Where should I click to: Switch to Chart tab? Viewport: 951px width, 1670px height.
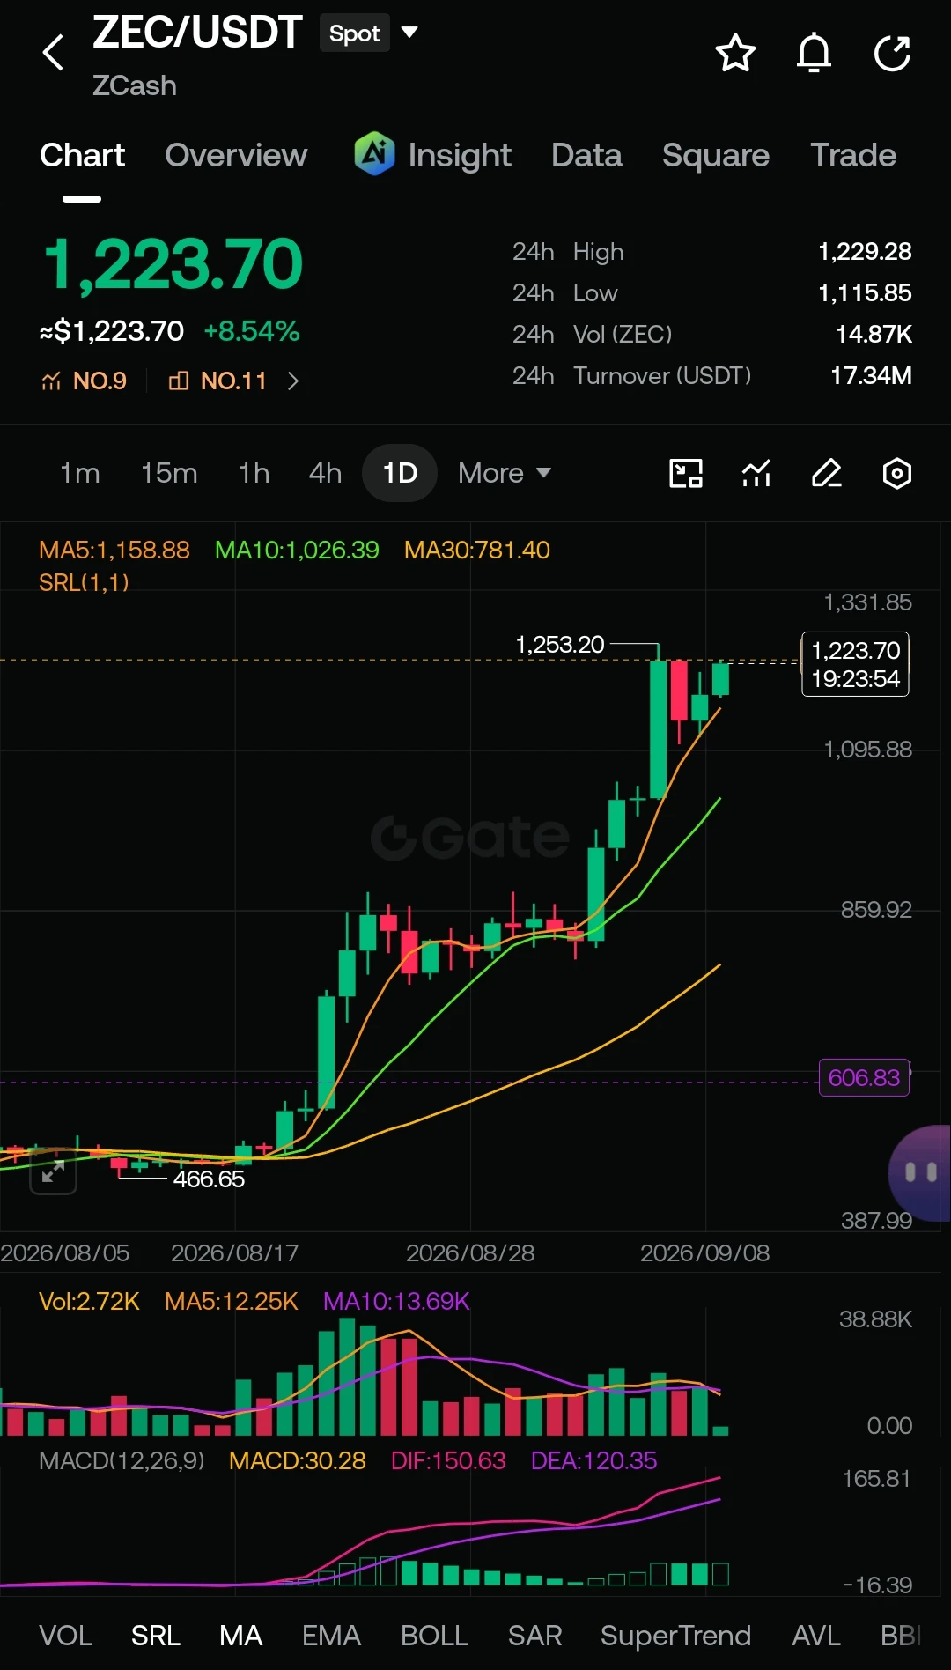[82, 155]
